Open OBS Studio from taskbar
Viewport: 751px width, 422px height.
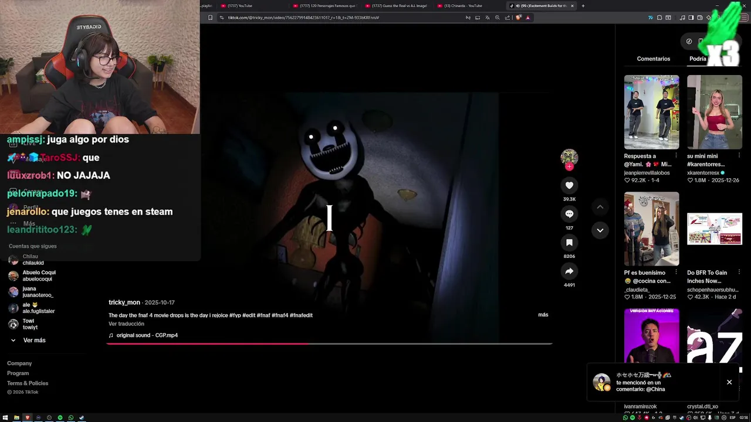pos(49,418)
